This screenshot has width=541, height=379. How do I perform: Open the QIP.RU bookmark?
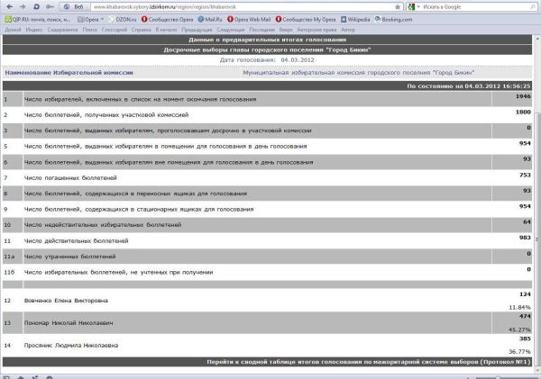[x=36, y=18]
